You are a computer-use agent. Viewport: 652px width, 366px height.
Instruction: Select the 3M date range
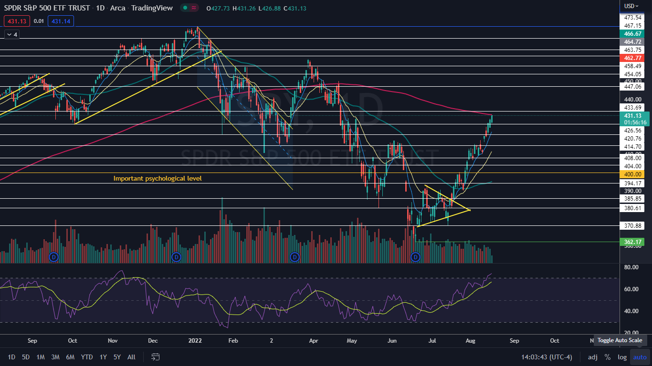coord(55,357)
